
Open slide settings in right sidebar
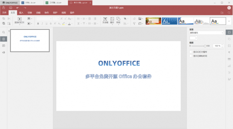[x=229, y=32]
